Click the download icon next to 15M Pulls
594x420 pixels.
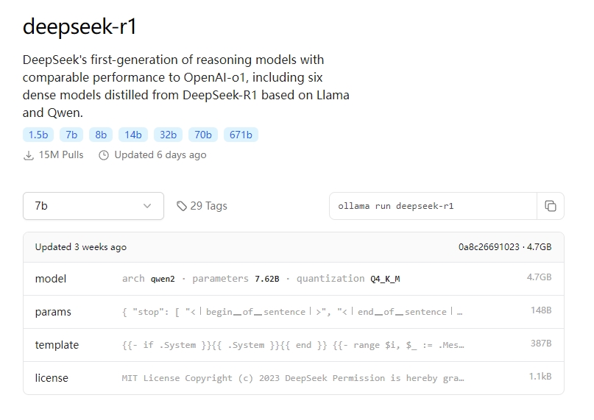29,155
